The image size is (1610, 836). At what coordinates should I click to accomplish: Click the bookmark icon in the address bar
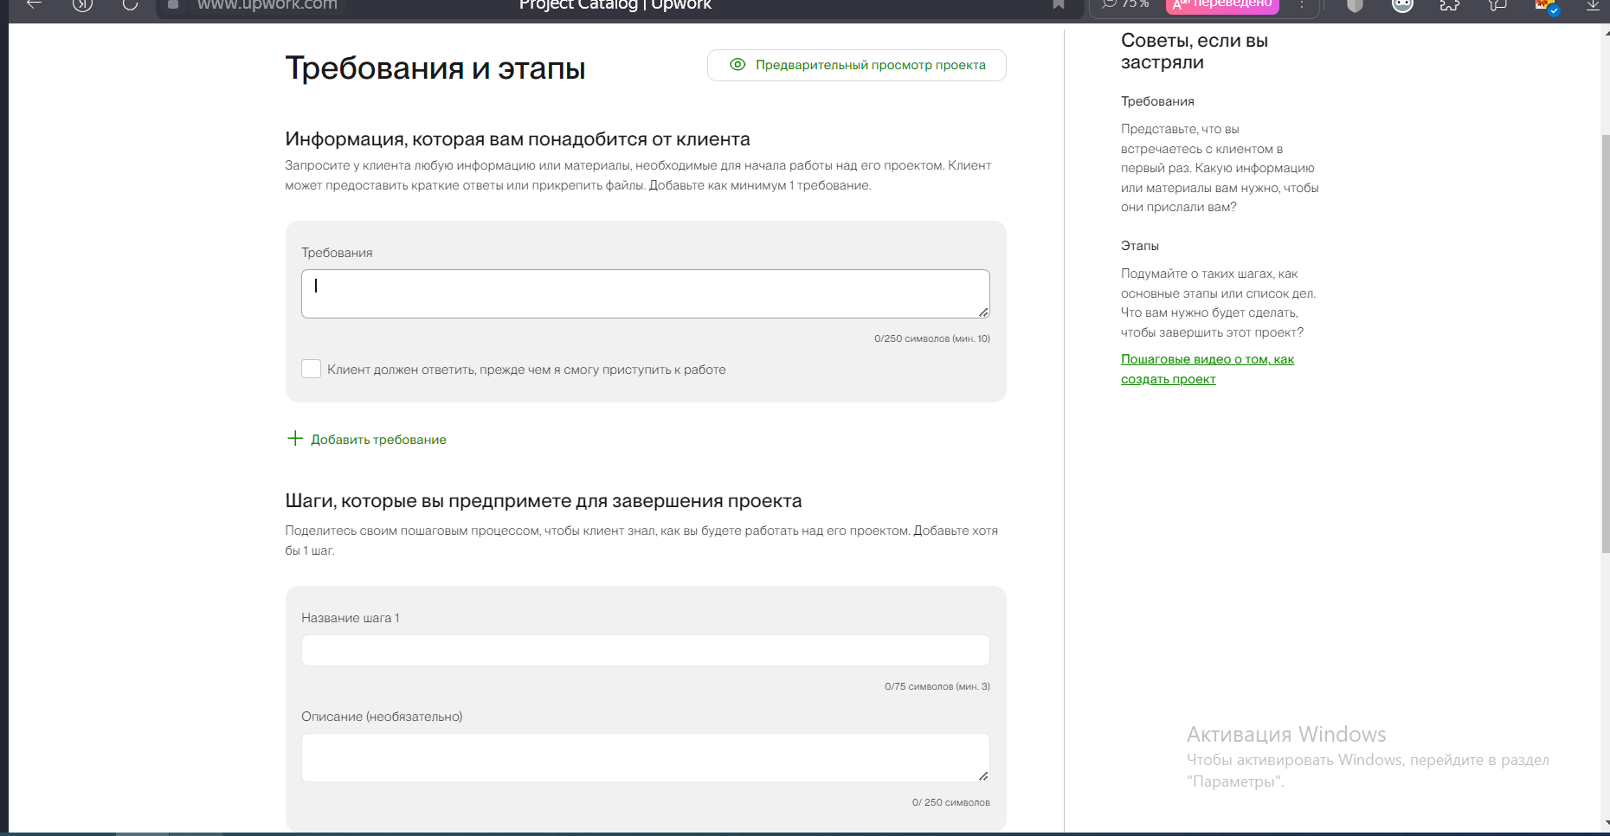(x=1058, y=4)
